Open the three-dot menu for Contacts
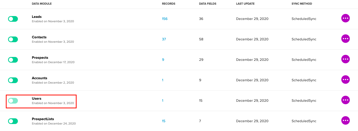 (345, 39)
